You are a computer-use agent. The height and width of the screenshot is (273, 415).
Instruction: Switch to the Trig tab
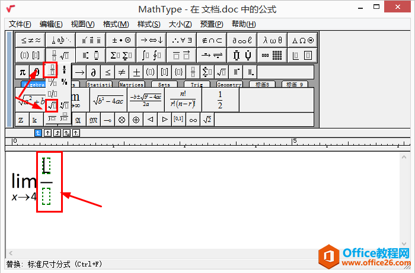pyautogui.click(x=197, y=84)
